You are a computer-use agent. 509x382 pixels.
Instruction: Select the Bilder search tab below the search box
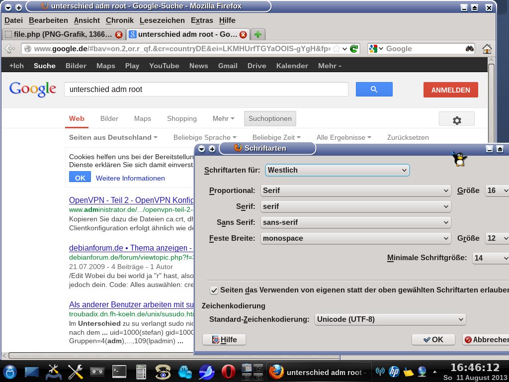click(x=109, y=119)
